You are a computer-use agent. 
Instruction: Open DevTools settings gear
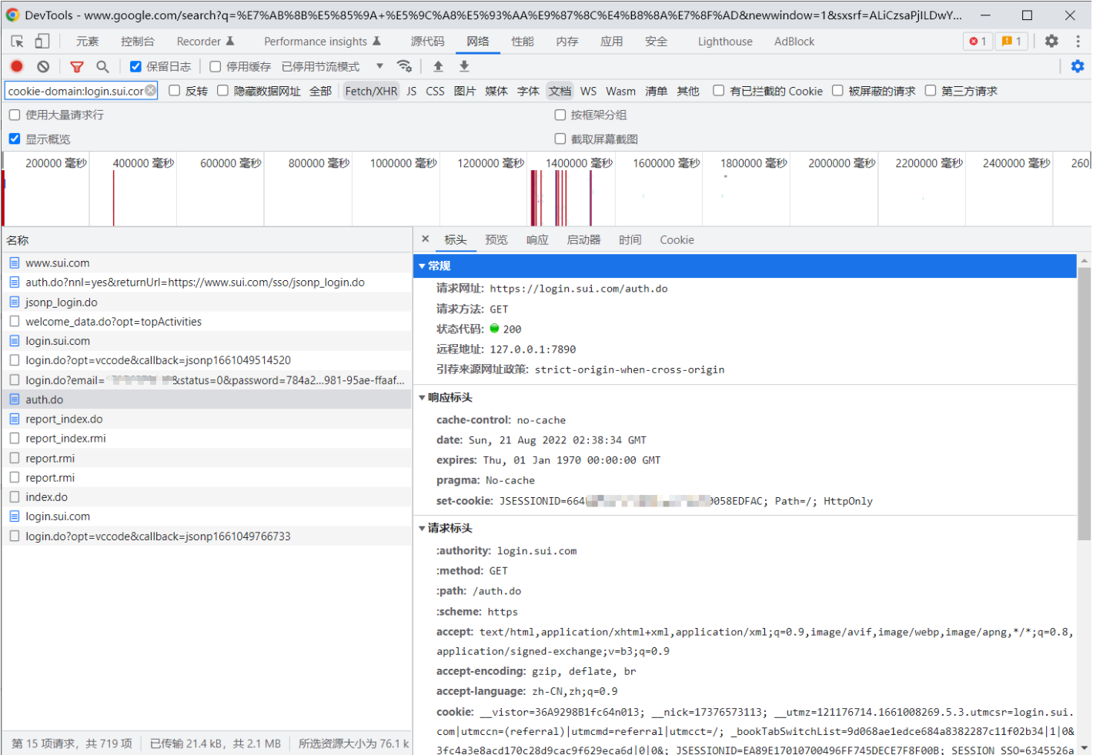tap(1051, 42)
